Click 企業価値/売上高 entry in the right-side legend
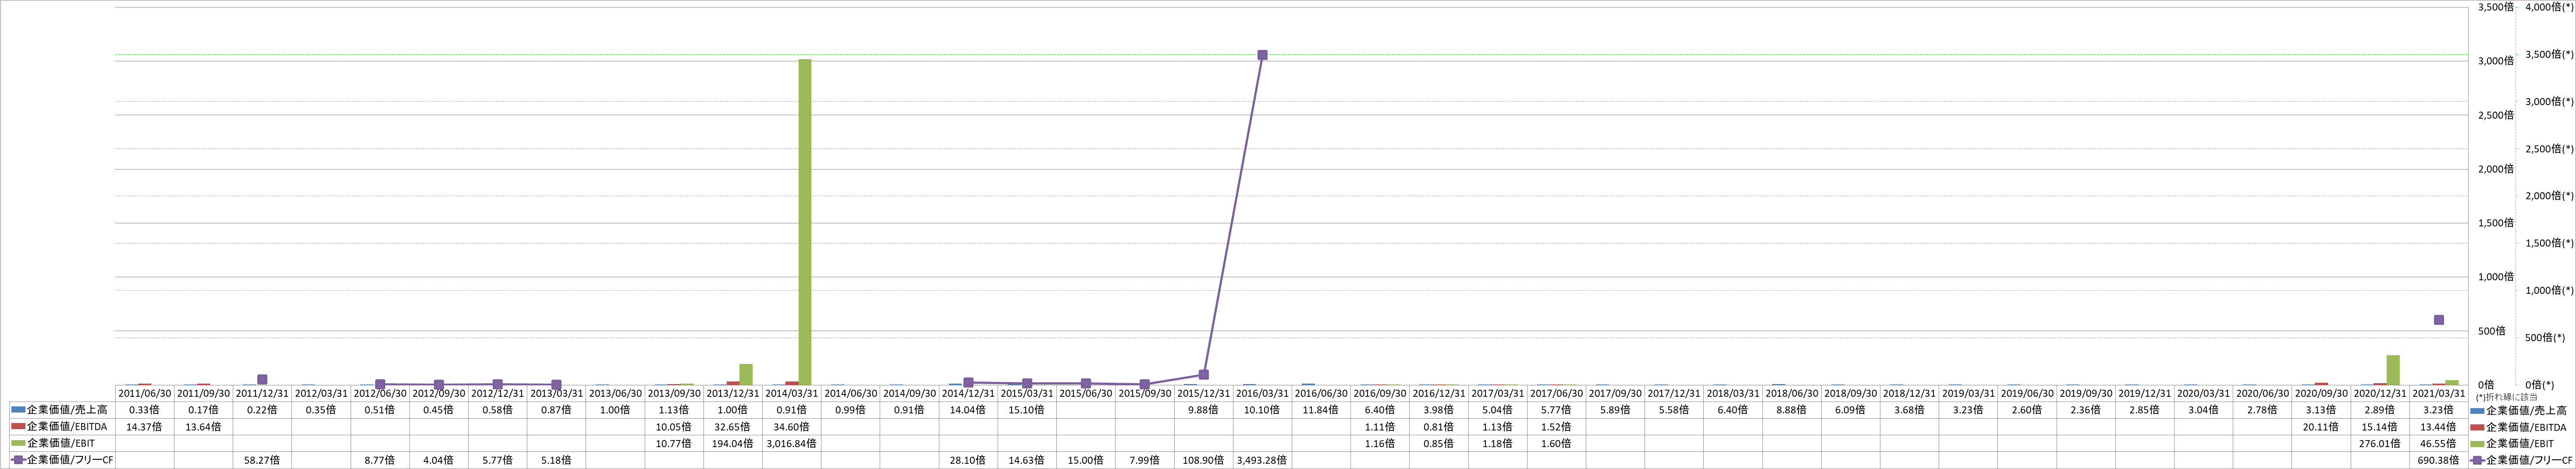Viewport: 2576px width, 469px height. (2519, 411)
